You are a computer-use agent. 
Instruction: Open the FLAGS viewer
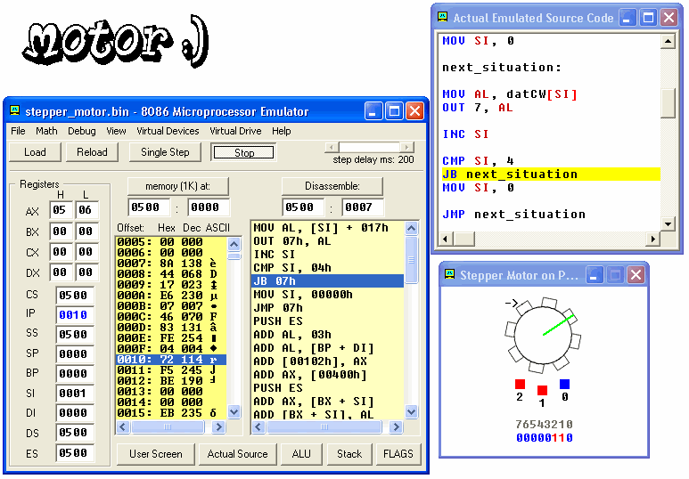398,454
